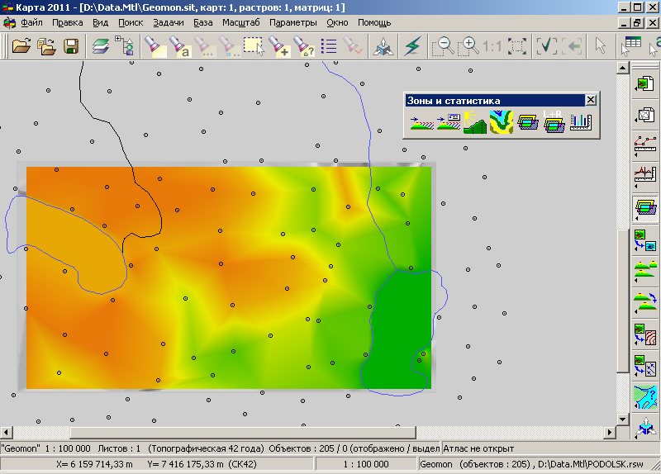Select the dashed rectangle area selection tool
The width and height of the screenshot is (661, 474).
254,46
